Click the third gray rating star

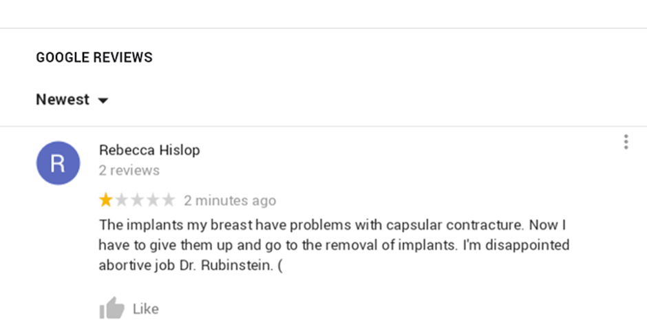(x=138, y=200)
